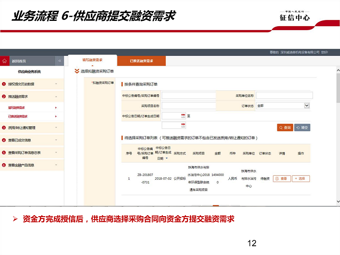This screenshot has height=255, width=340.
Task: Click the 清空 clear button
Action: point(302,128)
